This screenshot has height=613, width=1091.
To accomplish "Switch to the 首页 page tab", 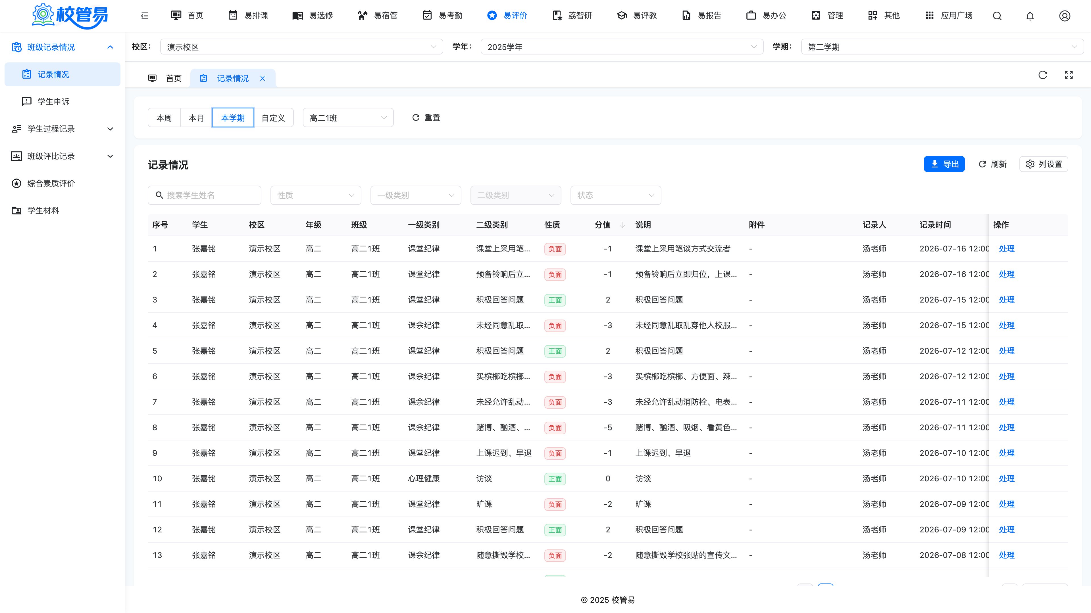I will (x=165, y=78).
